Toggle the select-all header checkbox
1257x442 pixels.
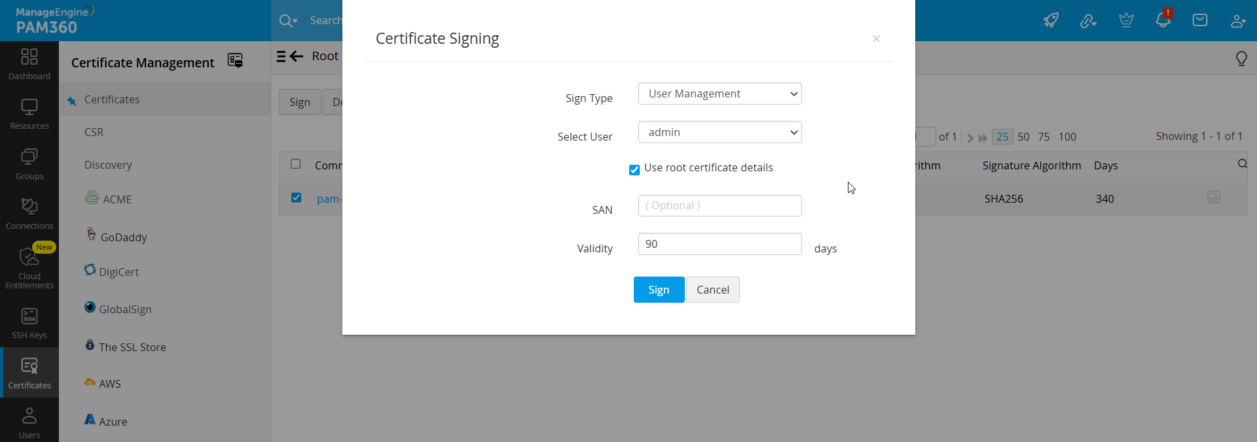point(296,164)
